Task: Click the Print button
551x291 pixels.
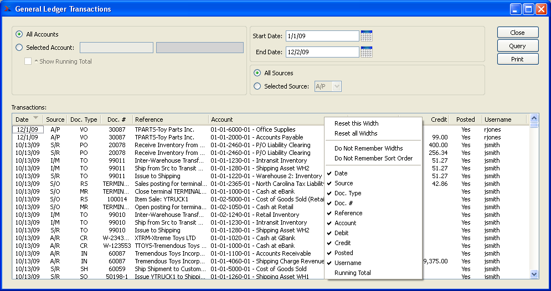Action: tap(517, 59)
